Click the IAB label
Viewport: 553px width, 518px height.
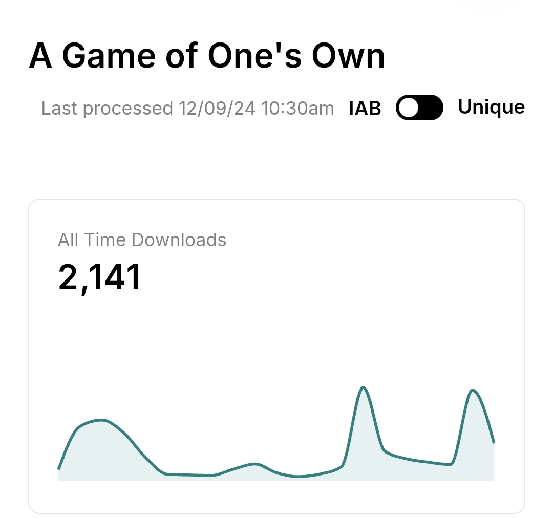[x=365, y=109]
